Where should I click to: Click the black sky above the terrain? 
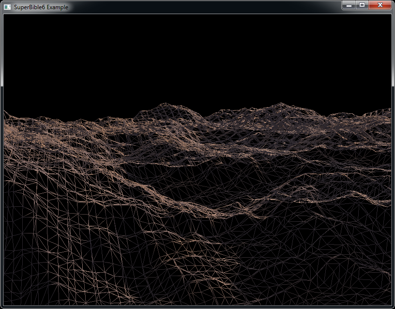tap(194, 53)
